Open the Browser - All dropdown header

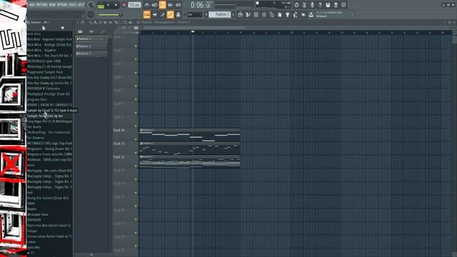point(39,22)
